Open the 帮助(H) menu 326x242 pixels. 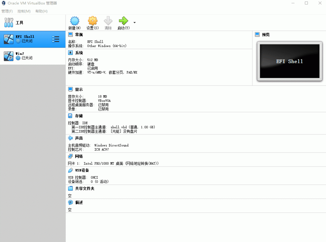click(41, 11)
